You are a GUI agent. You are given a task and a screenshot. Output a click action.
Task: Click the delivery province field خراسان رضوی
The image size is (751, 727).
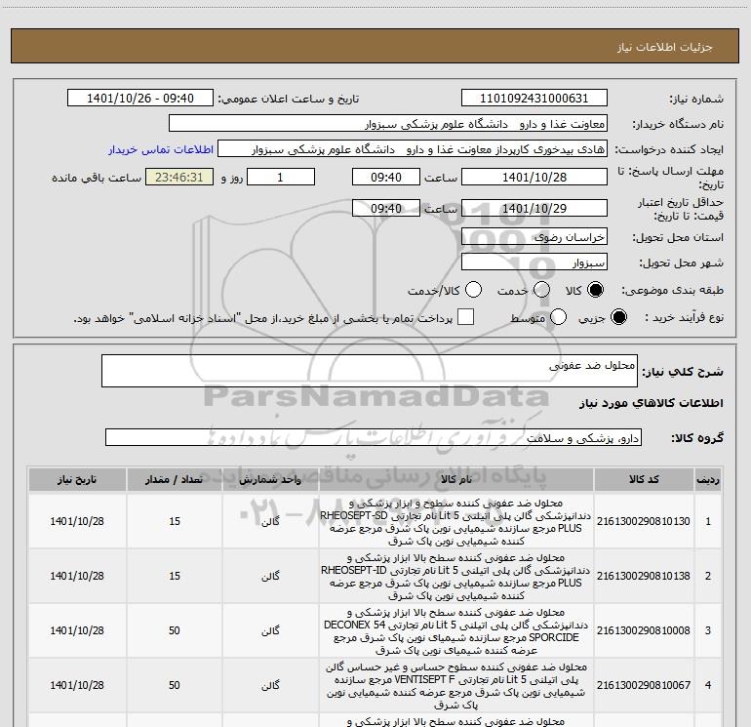pos(534,237)
